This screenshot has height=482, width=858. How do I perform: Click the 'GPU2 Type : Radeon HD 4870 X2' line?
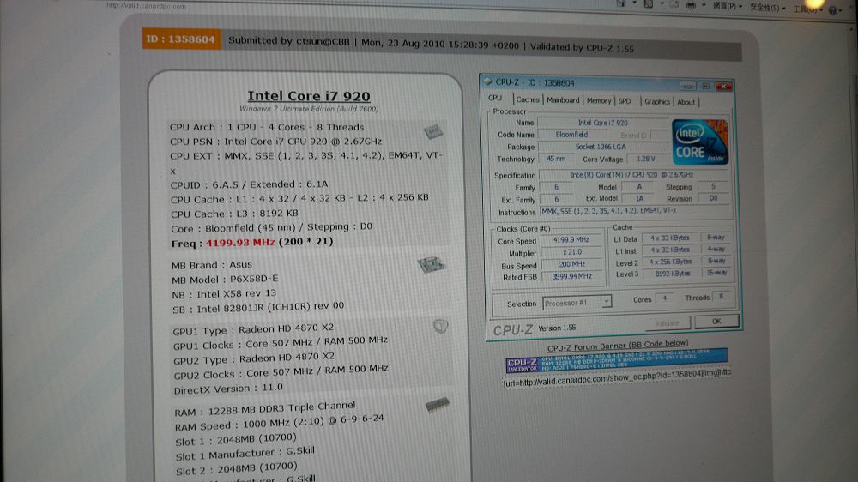(x=254, y=358)
